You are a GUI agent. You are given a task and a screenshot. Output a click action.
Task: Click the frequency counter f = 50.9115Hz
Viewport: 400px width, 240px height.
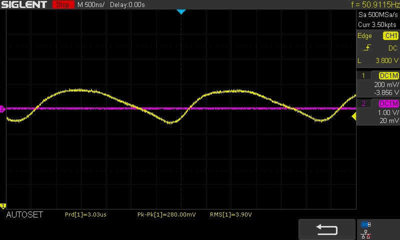tap(375, 4)
